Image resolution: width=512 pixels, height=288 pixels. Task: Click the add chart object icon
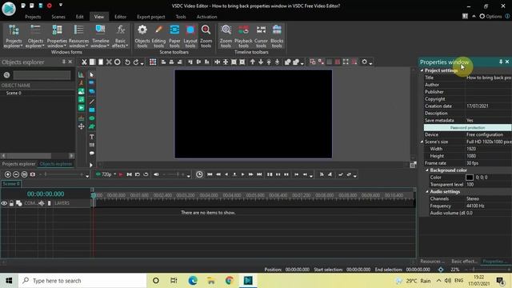(81, 74)
